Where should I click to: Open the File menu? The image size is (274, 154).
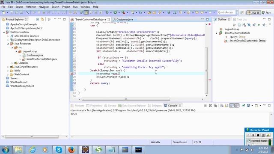pos(3,7)
